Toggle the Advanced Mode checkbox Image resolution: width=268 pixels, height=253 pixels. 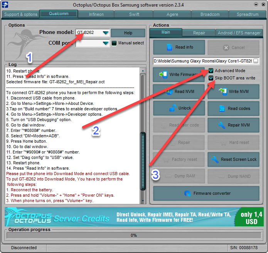coord(211,71)
